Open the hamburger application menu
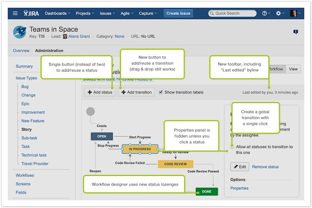The width and height of the screenshot is (312, 208). coord(15,14)
